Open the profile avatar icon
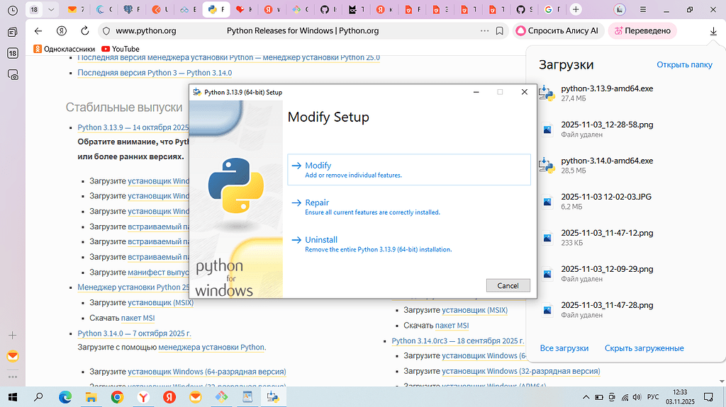This screenshot has width=726, height=407. coord(620,9)
